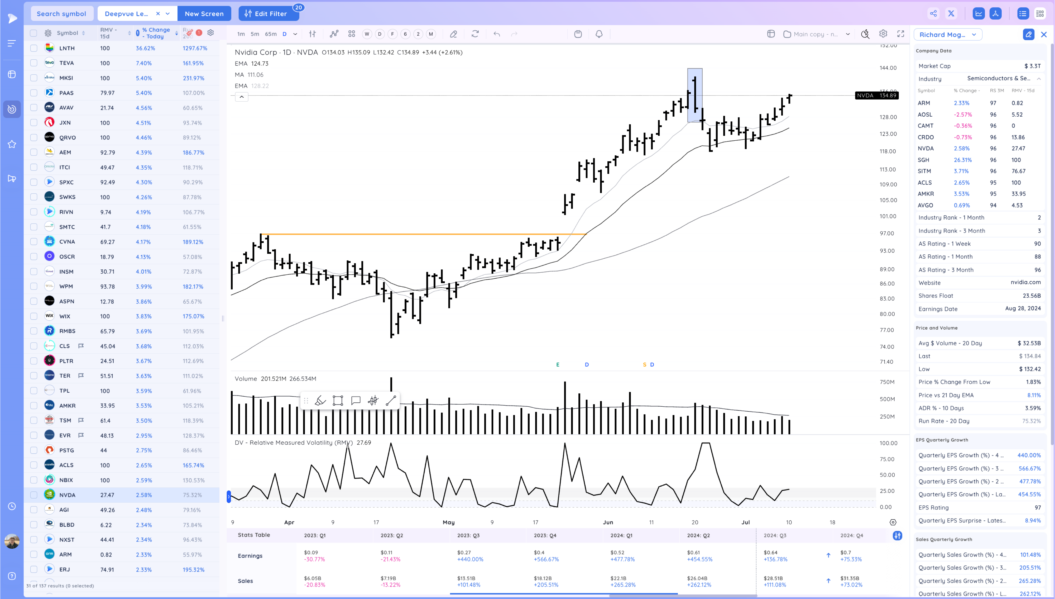Select the eraser drawing tool
Screen dimensions: 1055x599
[x=453, y=34]
